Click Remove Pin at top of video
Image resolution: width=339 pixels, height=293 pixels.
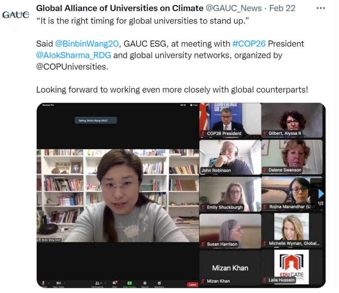click(48, 105)
